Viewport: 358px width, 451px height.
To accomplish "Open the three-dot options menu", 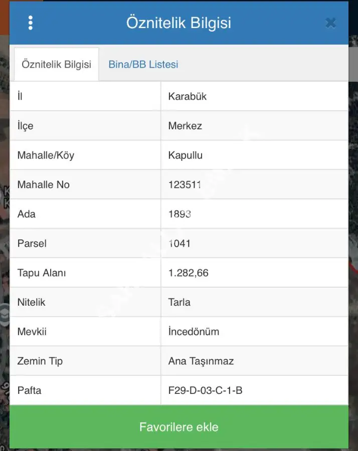I will tap(31, 23).
